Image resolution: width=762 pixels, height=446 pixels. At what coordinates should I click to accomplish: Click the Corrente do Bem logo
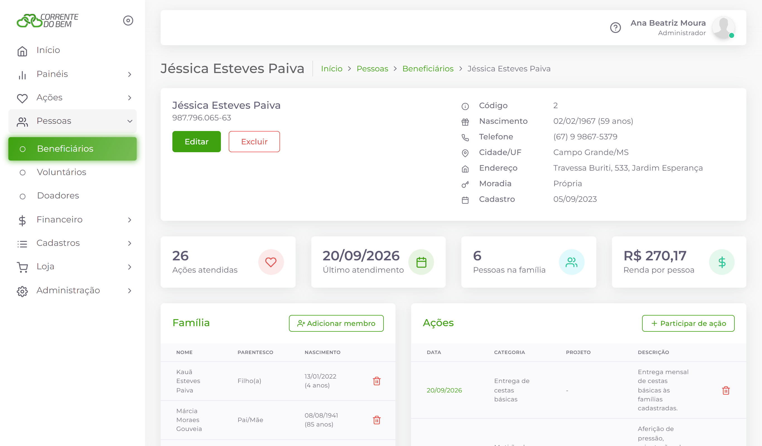(x=47, y=21)
